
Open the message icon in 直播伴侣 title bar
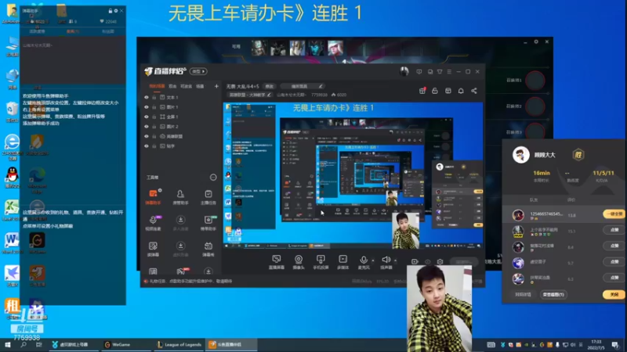click(x=419, y=72)
